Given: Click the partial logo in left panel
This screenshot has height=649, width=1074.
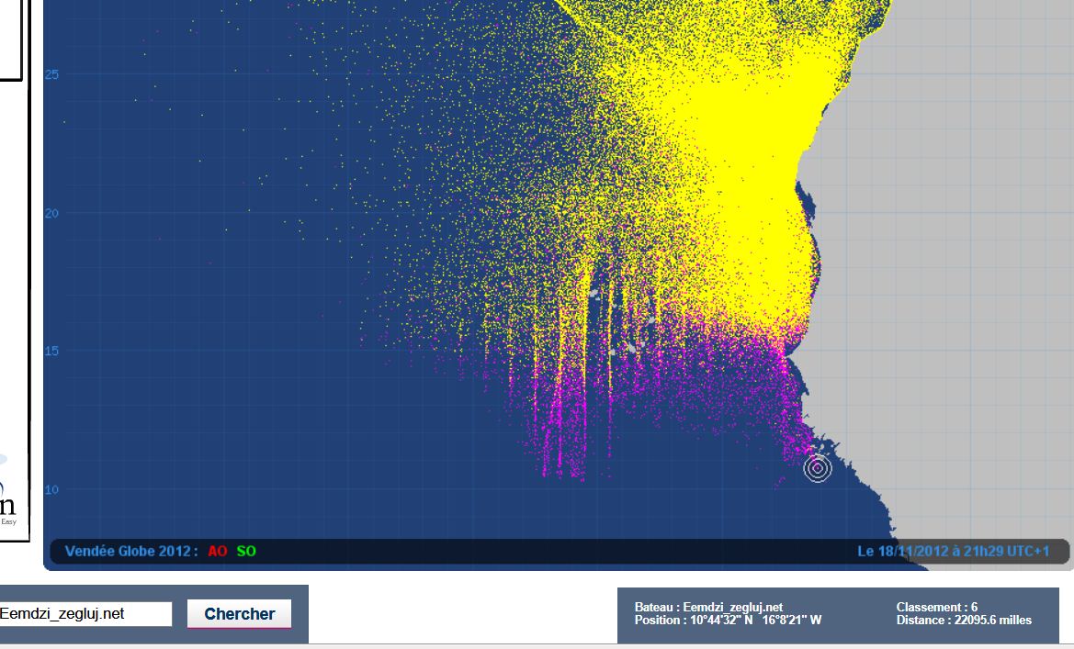Looking at the screenshot, I should [x=8, y=505].
